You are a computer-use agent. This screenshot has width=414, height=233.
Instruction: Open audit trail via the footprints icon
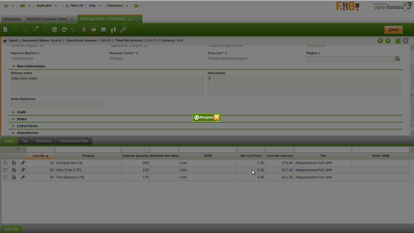tap(113, 30)
